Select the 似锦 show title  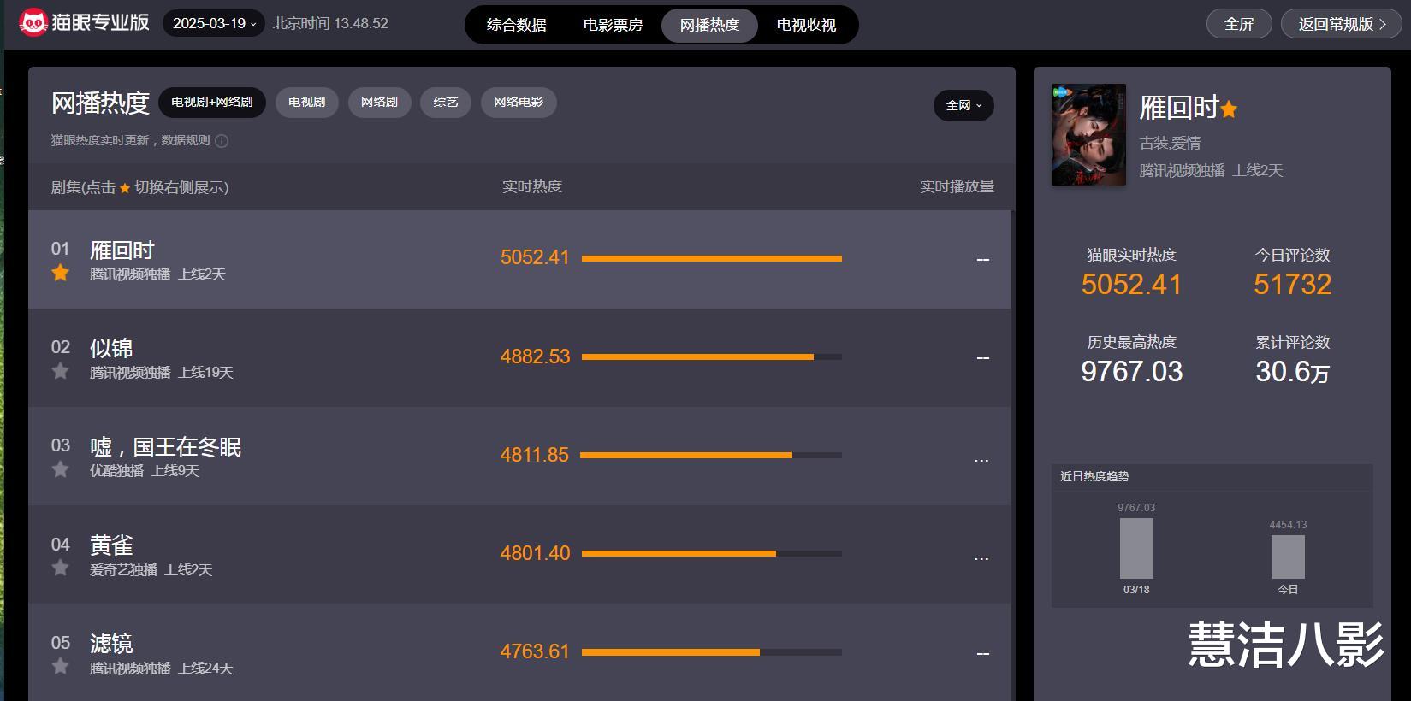pyautogui.click(x=111, y=348)
